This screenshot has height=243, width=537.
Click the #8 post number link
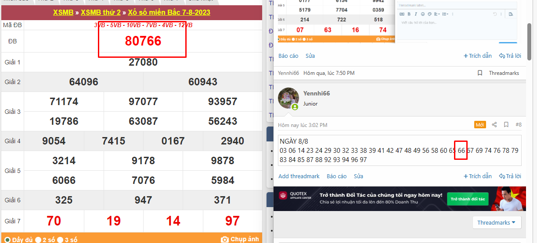pos(519,125)
